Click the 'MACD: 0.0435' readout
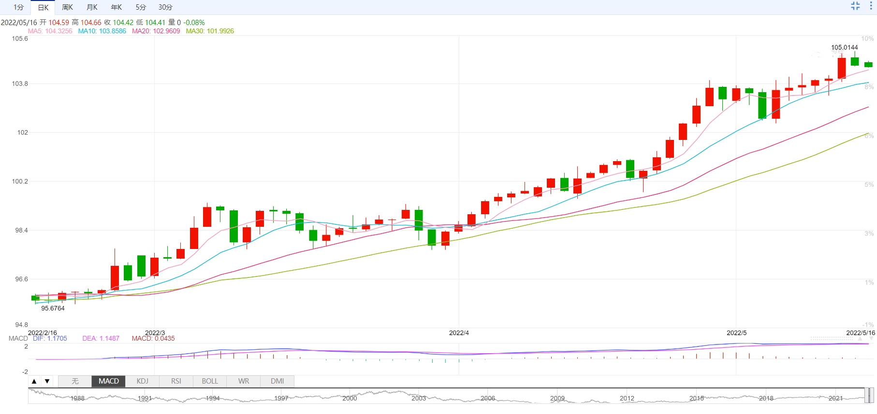Viewport: 877px width, 414px height. pyautogui.click(x=153, y=338)
